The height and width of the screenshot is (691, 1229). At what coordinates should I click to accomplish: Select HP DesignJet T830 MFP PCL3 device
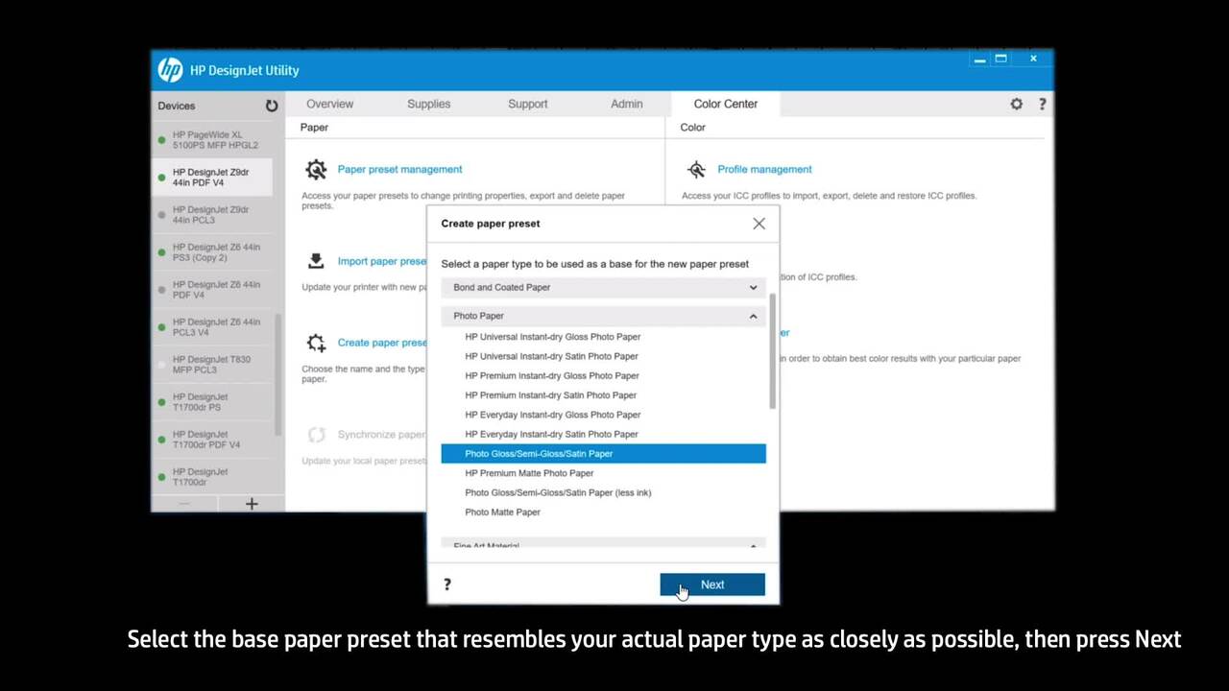click(x=212, y=365)
